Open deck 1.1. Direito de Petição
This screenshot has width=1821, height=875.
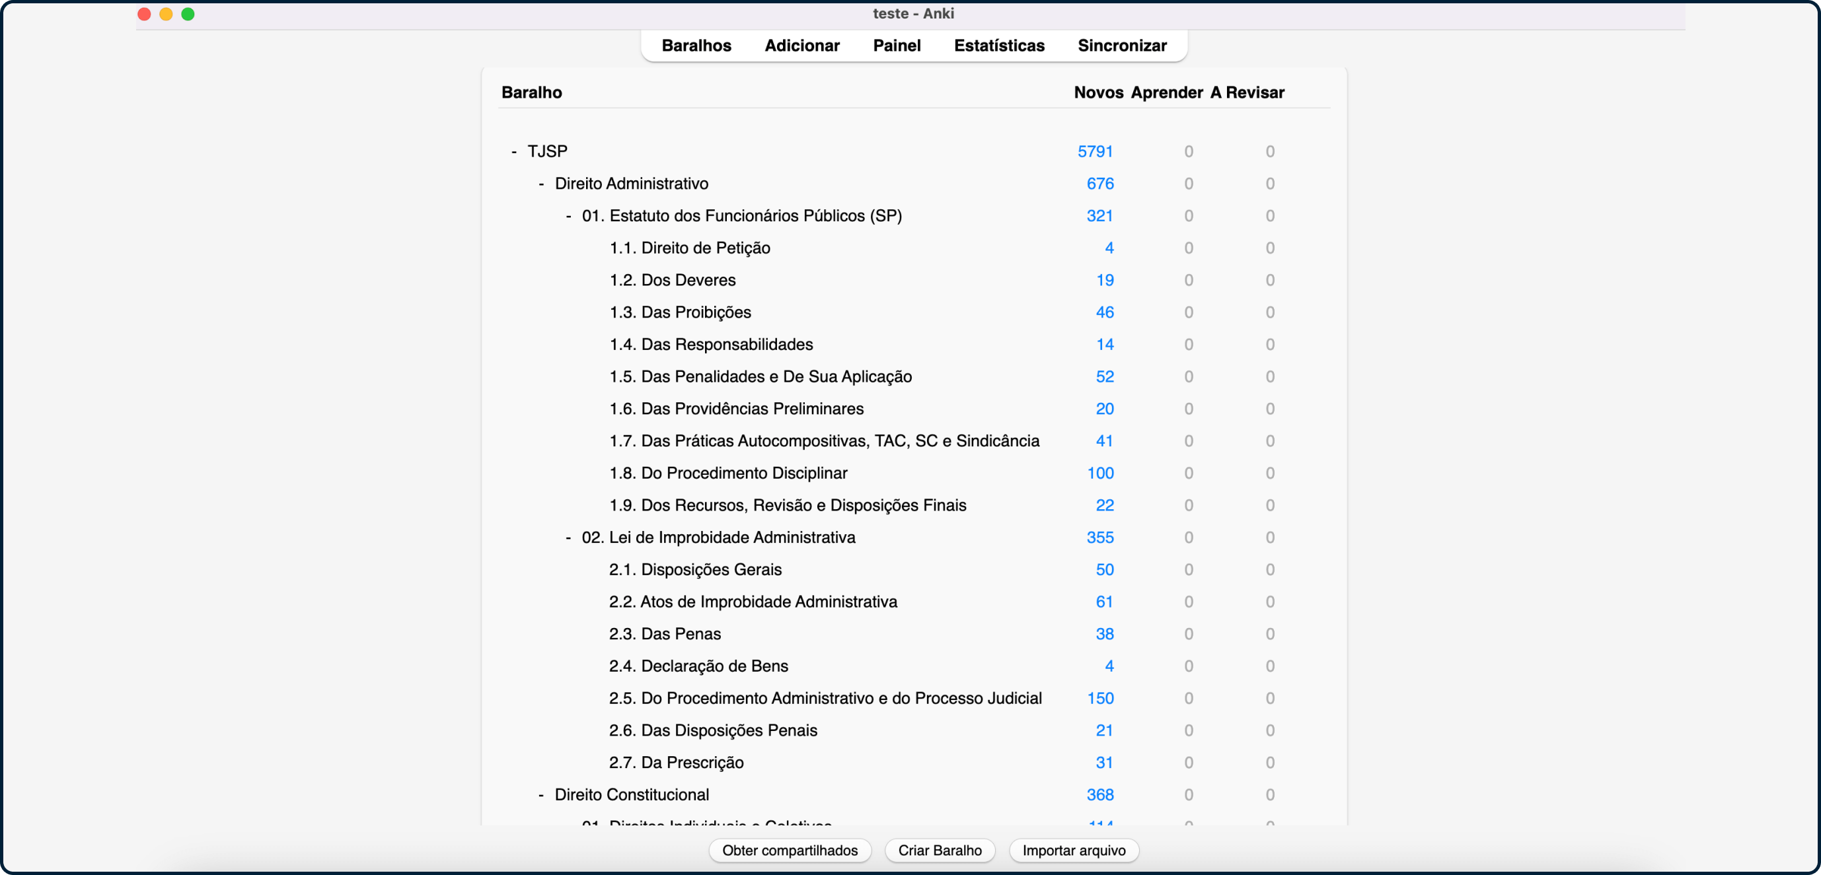689,248
